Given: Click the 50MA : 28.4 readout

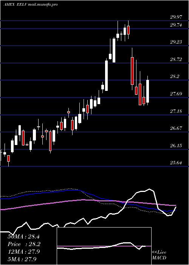Looking at the screenshot, I should 23,237.
